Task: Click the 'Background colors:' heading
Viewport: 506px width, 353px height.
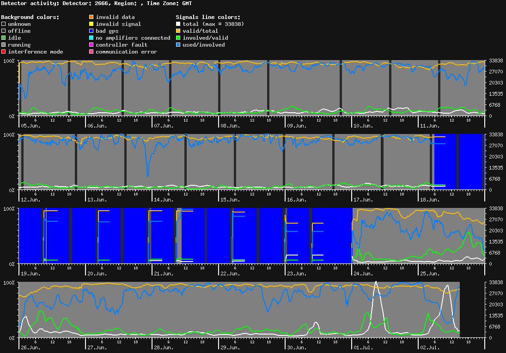Action: (x=30, y=17)
